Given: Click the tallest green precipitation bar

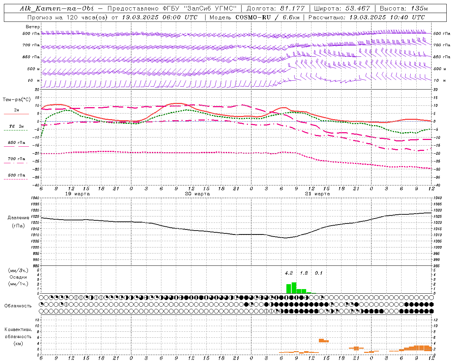Looking at the screenshot, I should tap(294, 288).
